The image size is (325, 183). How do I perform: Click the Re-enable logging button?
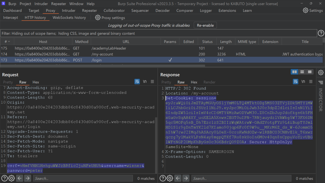pyautogui.click(x=205, y=25)
